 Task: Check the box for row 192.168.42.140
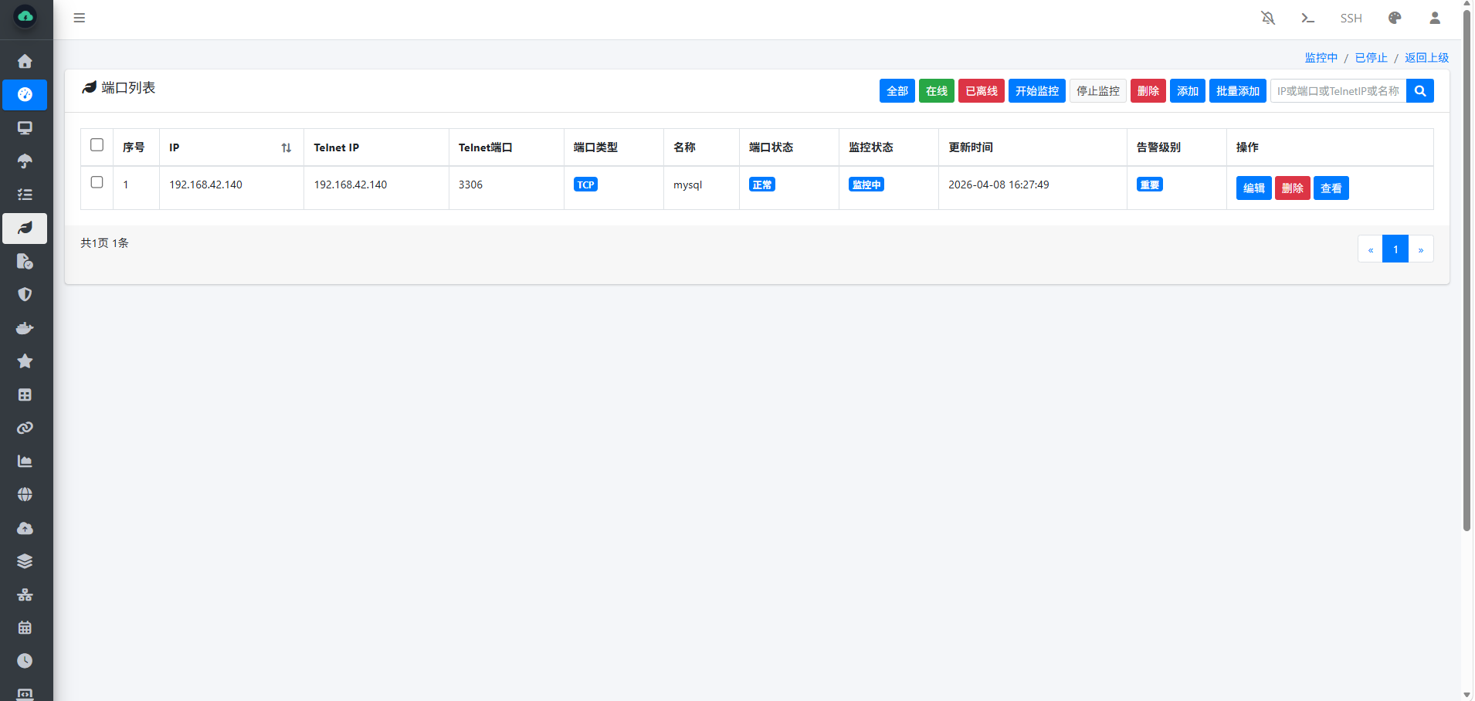click(97, 182)
